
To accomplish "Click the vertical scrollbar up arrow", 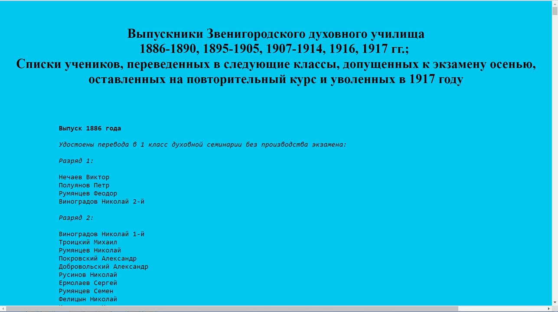I will (555, 3).
